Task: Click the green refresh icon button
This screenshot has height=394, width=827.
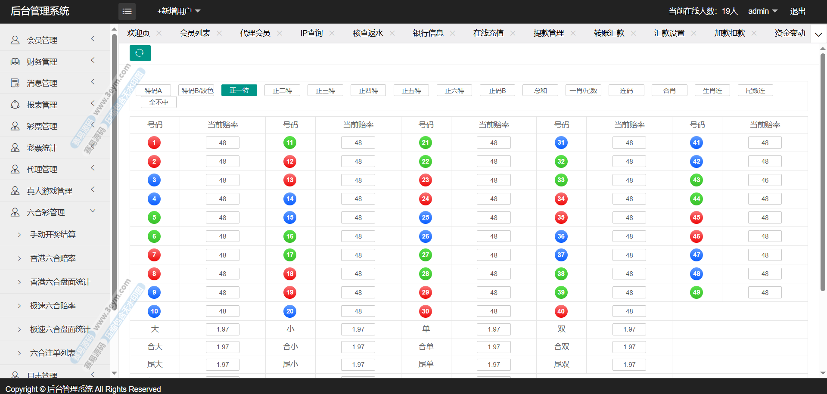Action: (x=140, y=53)
